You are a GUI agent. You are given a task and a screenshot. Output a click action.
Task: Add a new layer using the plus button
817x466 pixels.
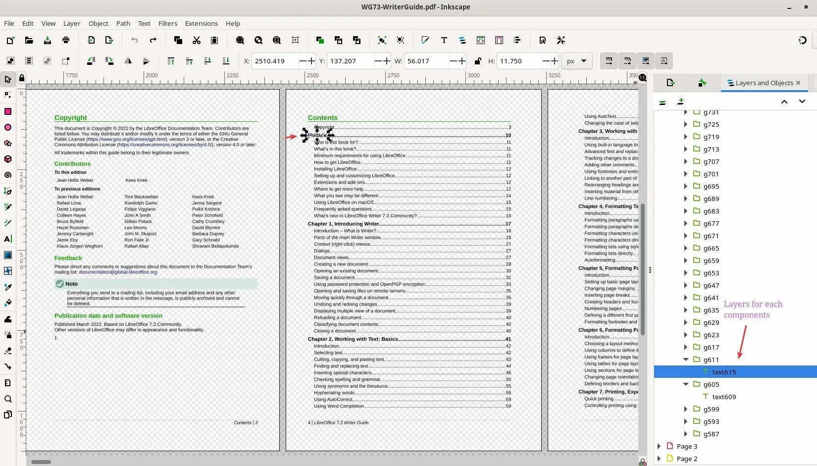(681, 102)
